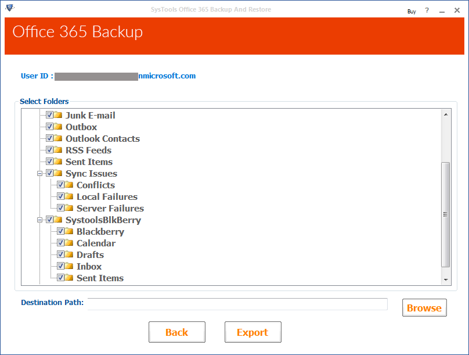Uncheck the Outbox checkbox
Screen dimensions: 469x355
pyautogui.click(x=50, y=127)
